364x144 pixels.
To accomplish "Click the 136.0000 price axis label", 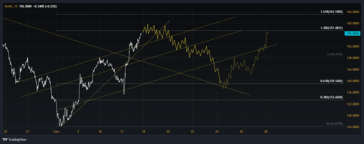I will (353, 92).
